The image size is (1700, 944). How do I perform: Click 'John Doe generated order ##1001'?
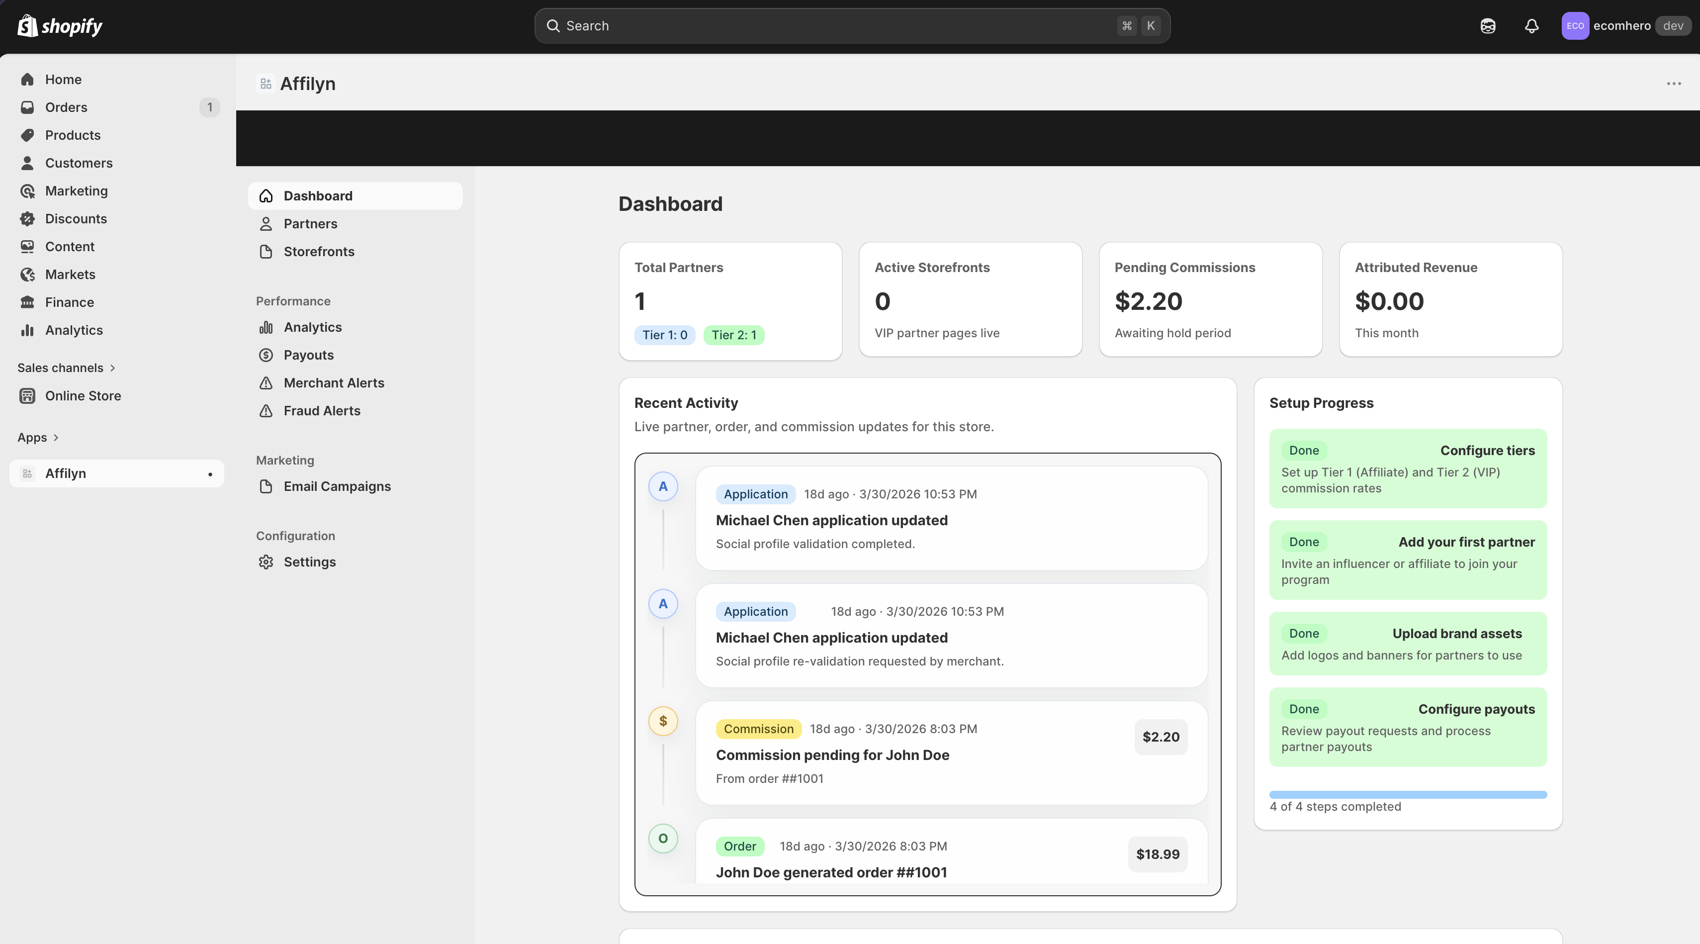tap(831, 873)
